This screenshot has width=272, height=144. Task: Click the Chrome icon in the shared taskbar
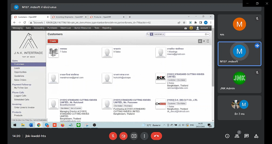point(39,125)
